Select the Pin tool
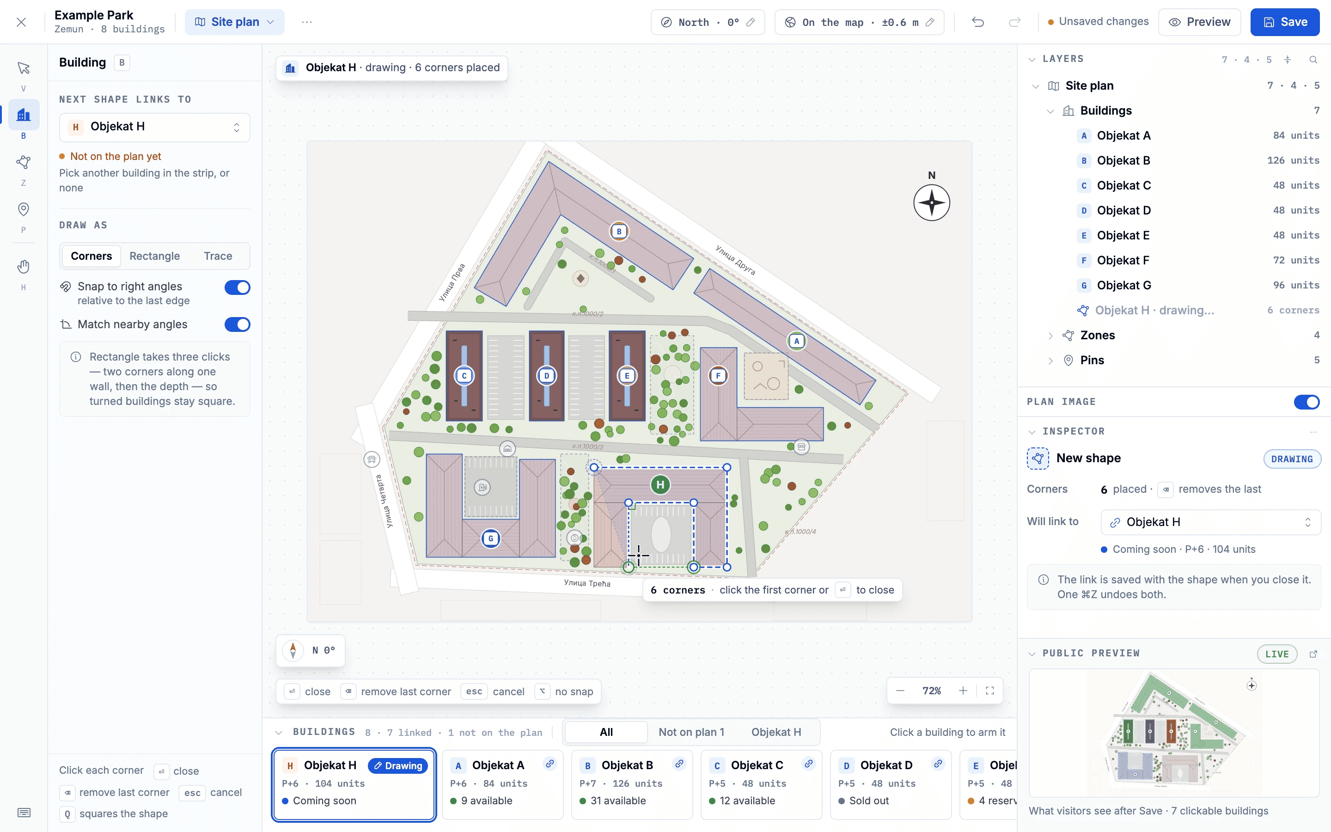 23,210
